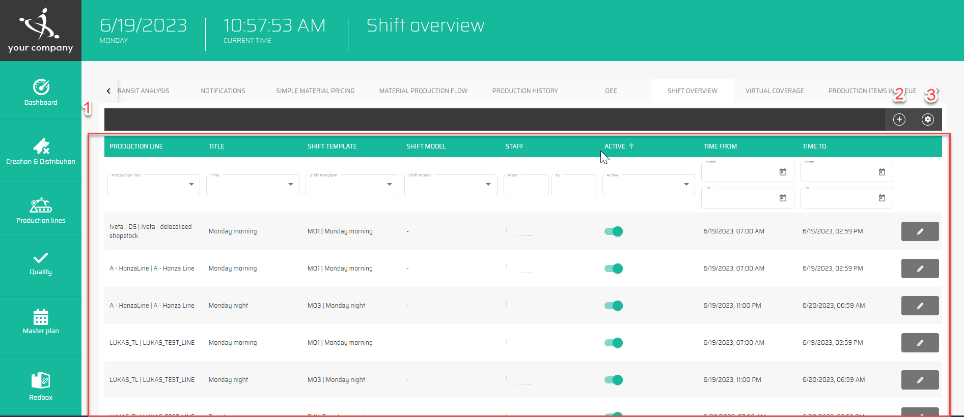Toggle active switch for LUKAS_TL Monday night
The image size is (964, 417).
pos(614,380)
